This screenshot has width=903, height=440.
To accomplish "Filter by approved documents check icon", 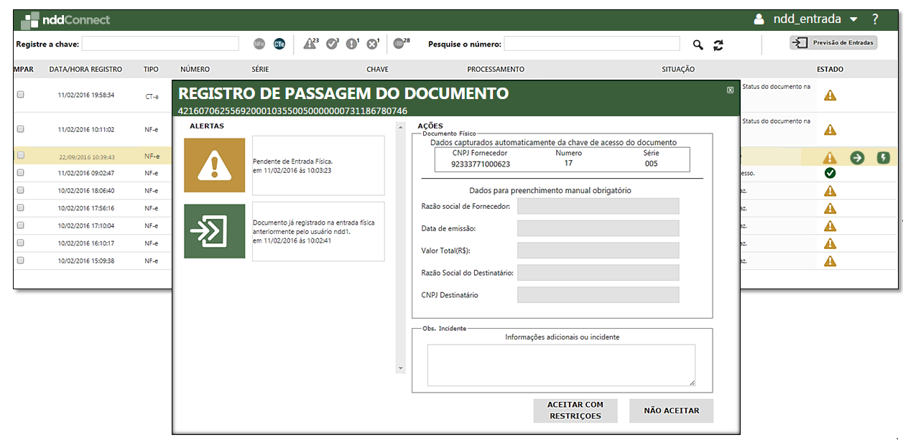I will coord(332,44).
